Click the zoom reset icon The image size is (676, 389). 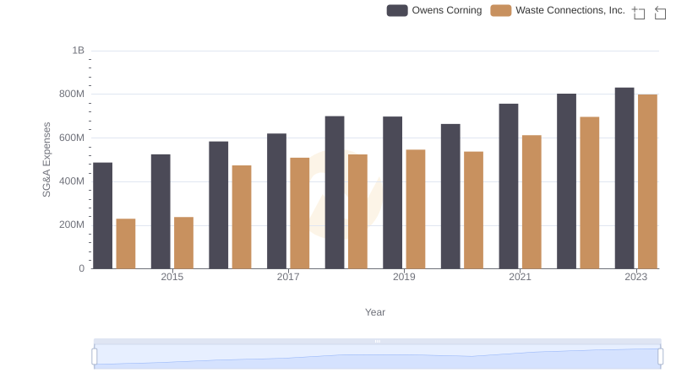click(x=660, y=13)
